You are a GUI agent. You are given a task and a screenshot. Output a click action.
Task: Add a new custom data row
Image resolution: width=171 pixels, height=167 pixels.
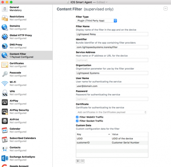click(78, 161)
